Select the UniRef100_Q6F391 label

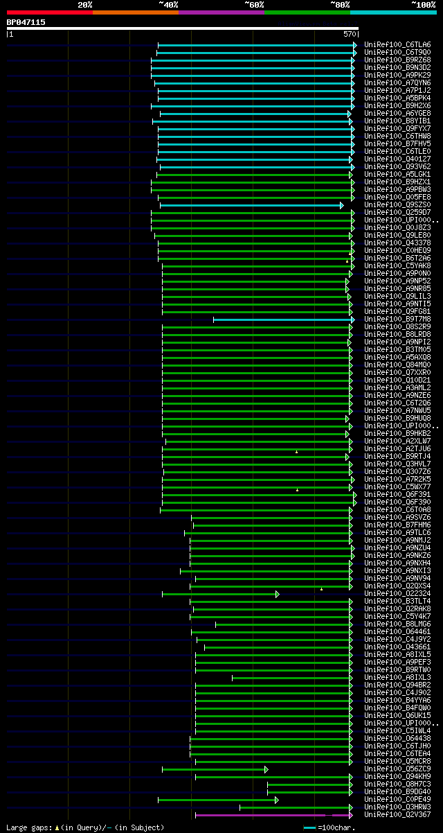[x=397, y=494]
